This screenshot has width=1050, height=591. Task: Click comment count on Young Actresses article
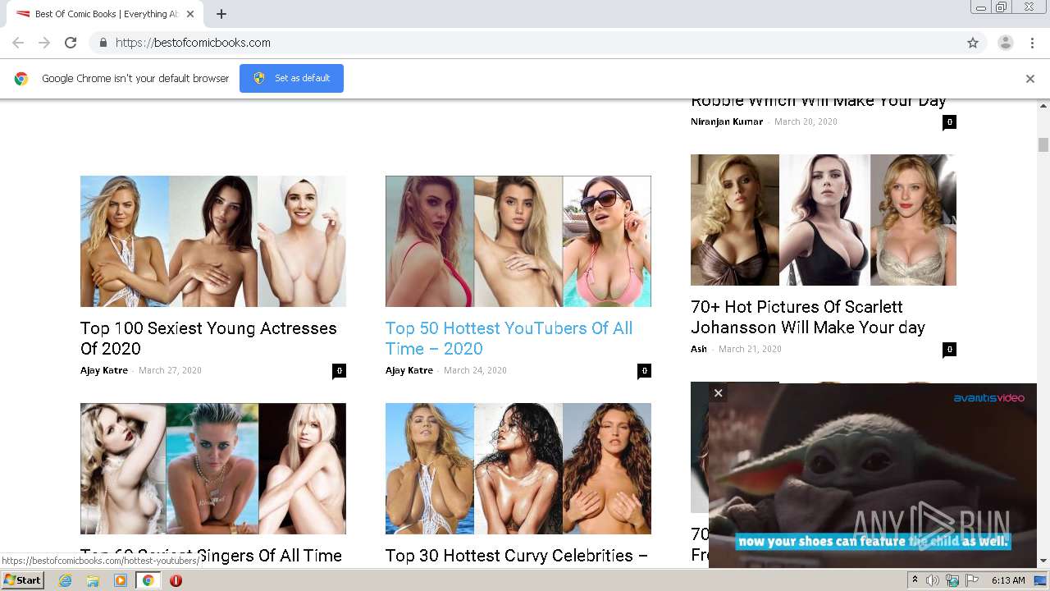pos(339,371)
